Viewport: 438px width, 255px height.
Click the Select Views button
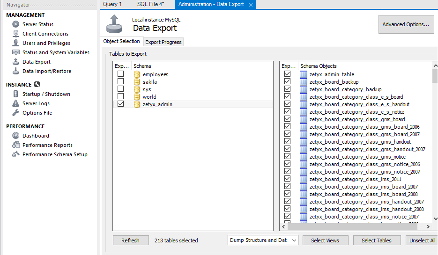(325, 240)
